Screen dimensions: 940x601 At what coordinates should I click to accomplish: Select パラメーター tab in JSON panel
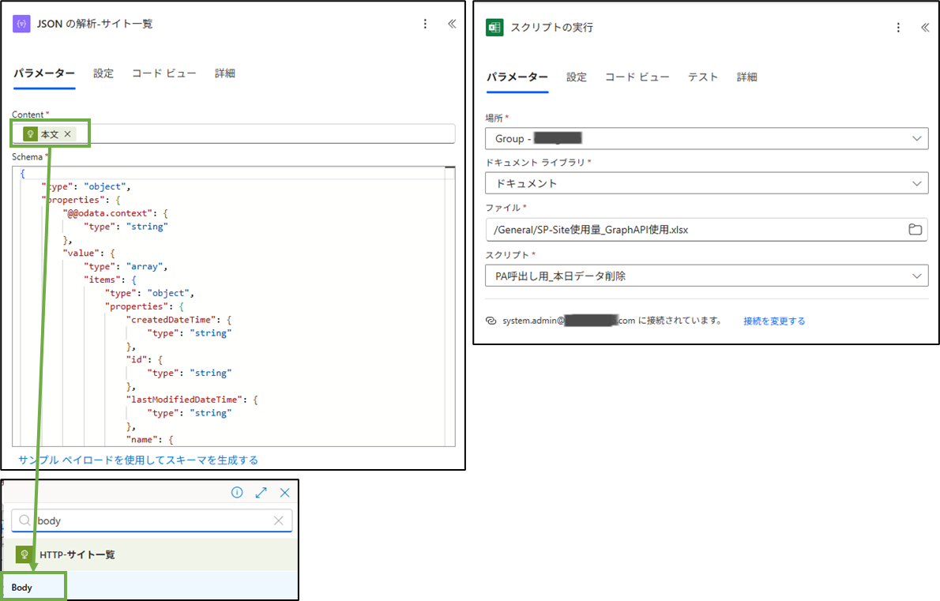tap(44, 73)
